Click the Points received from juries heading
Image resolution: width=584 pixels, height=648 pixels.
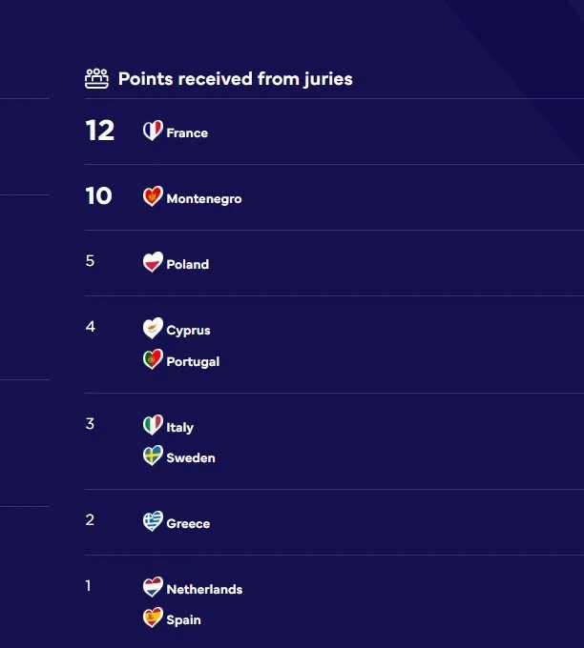tap(235, 79)
